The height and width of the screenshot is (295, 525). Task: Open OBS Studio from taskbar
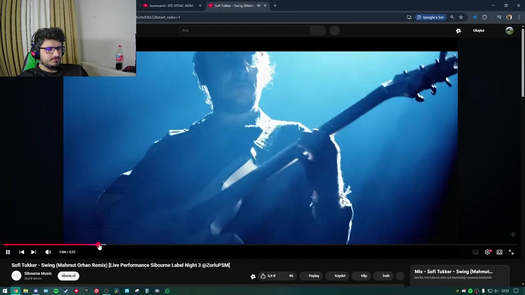(107, 291)
